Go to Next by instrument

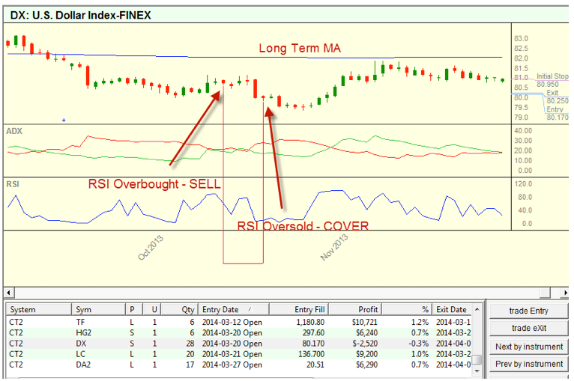[528, 347]
